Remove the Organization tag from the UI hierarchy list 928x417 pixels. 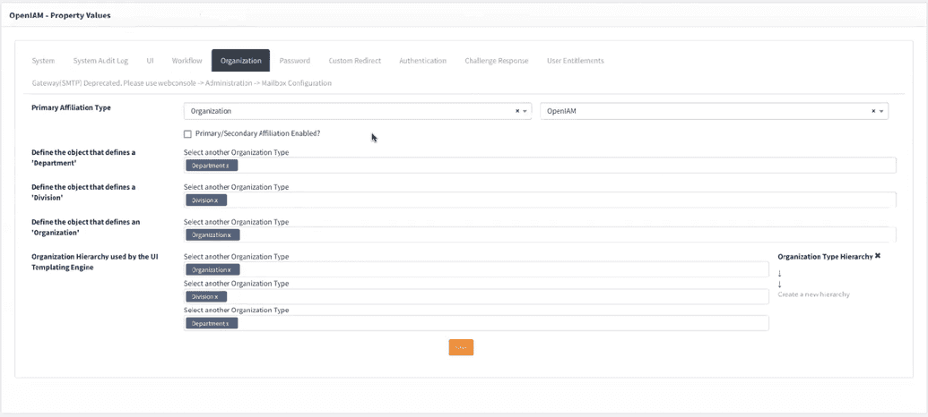(x=229, y=269)
